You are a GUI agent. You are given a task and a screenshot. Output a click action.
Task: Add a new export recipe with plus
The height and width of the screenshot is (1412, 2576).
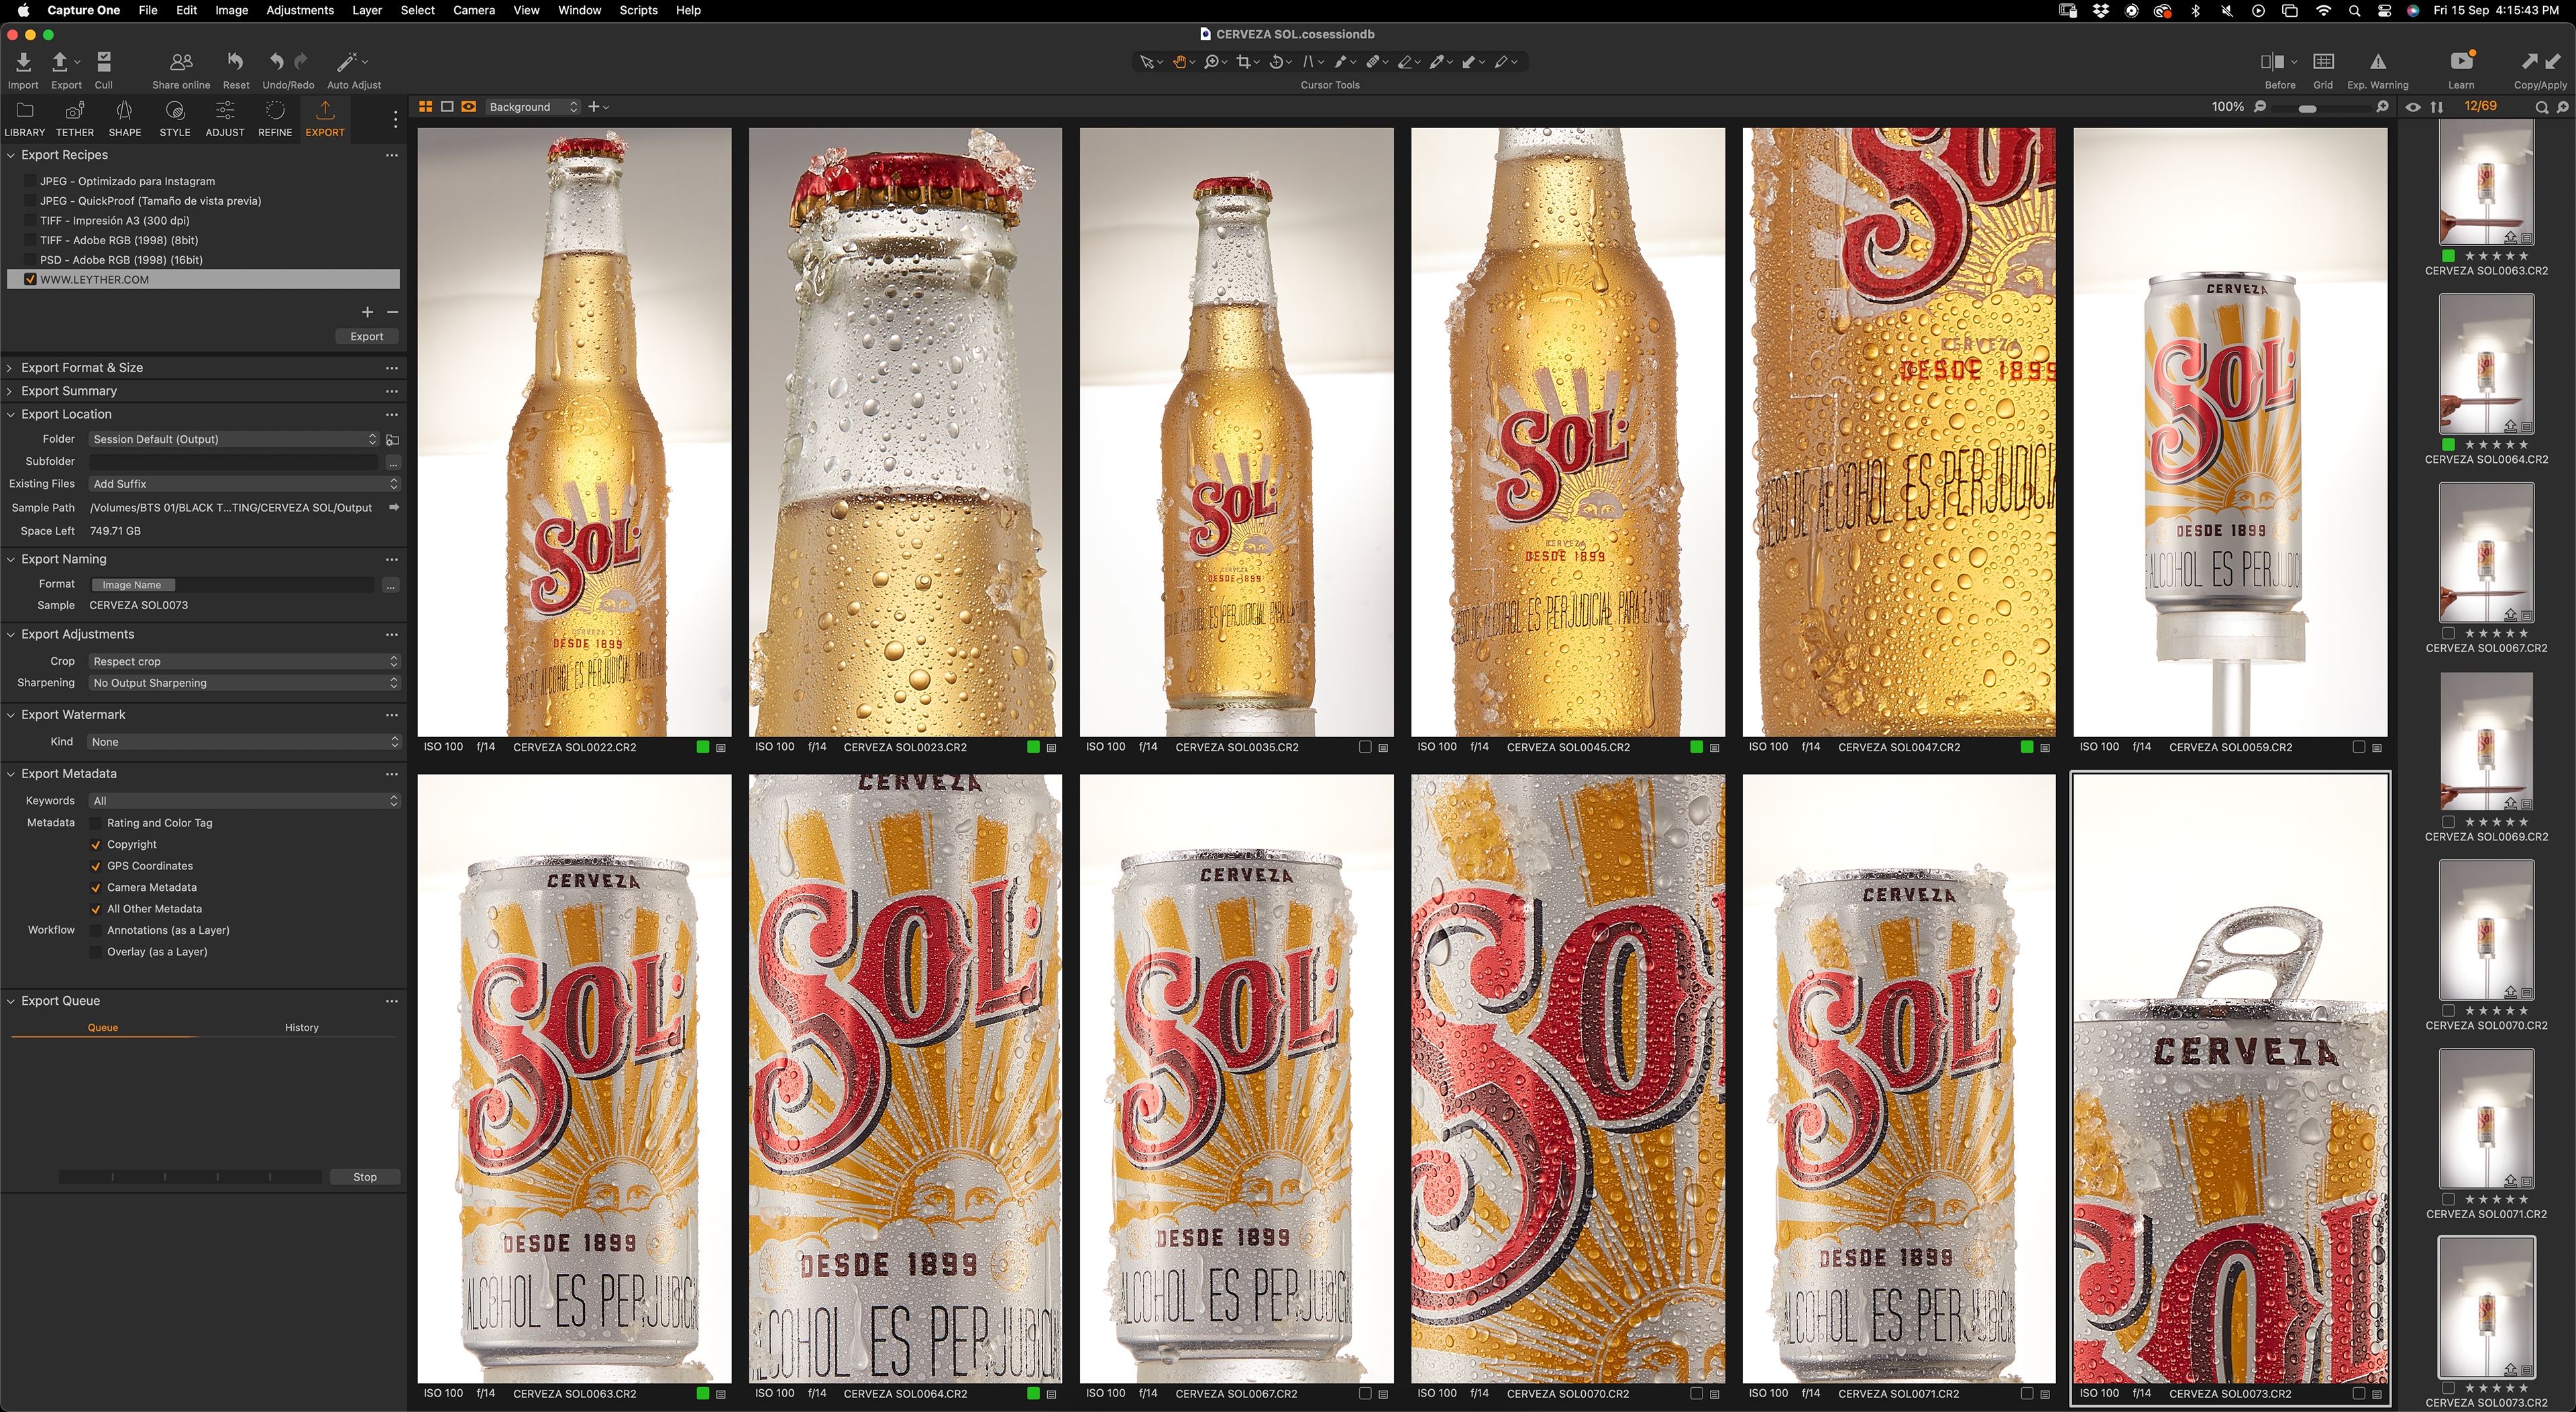pos(367,312)
